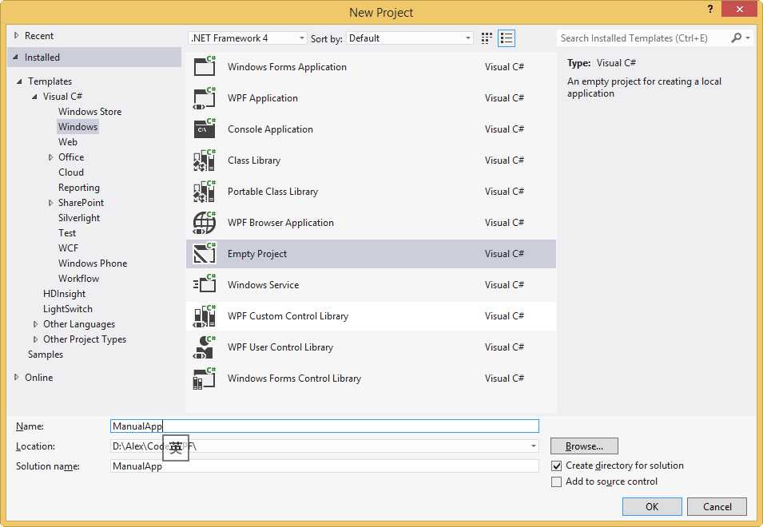Open the Location path dropdown arrow
The width and height of the screenshot is (763, 527).
[x=534, y=446]
